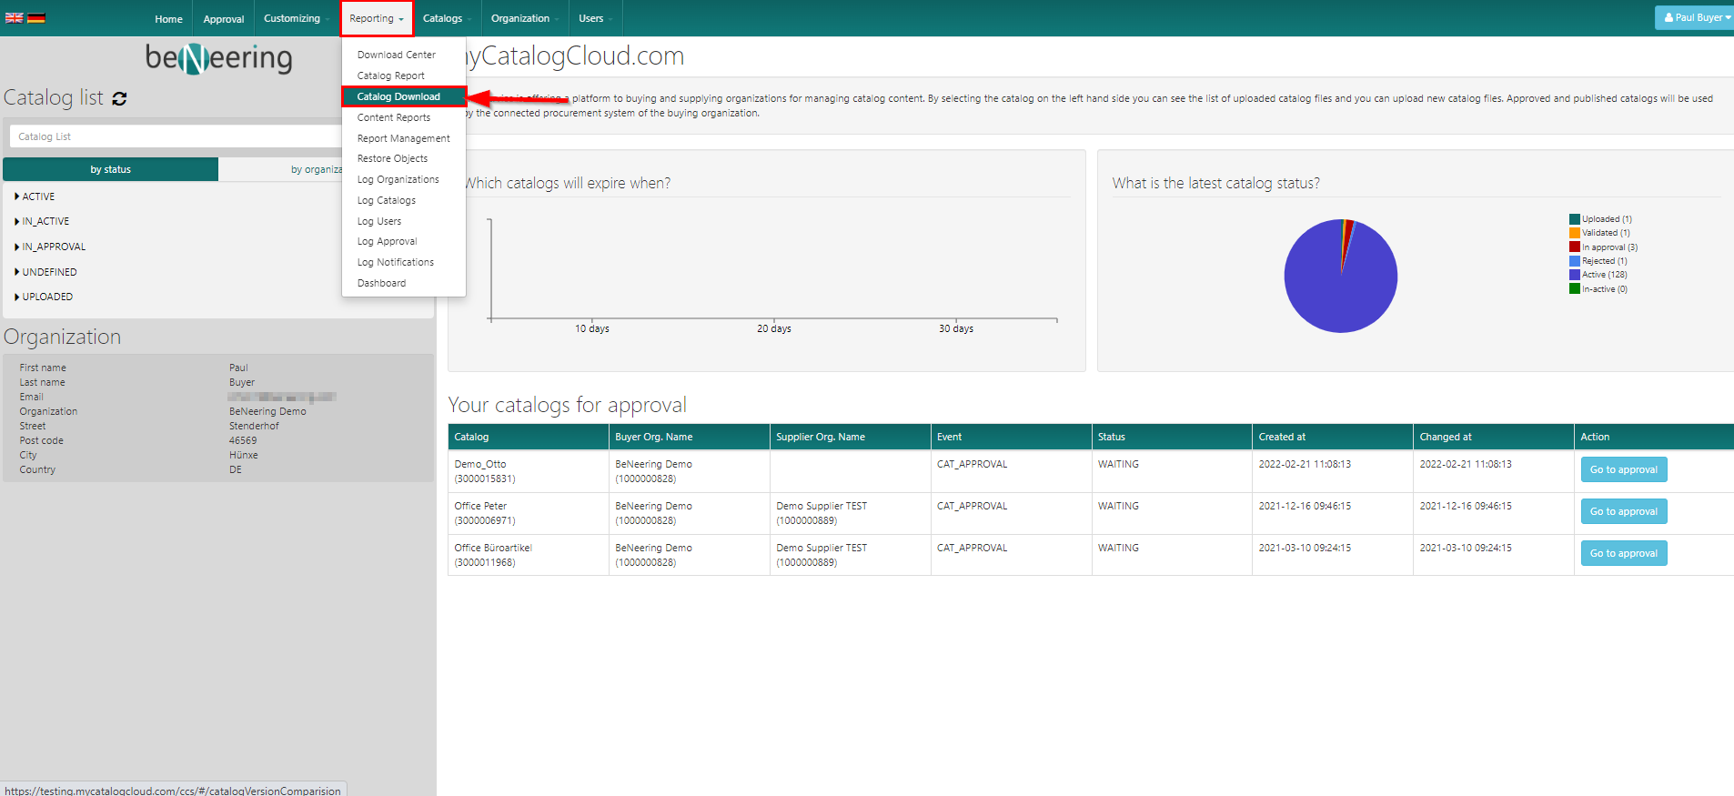Expand the IN_APPROVAL status group

click(x=17, y=247)
